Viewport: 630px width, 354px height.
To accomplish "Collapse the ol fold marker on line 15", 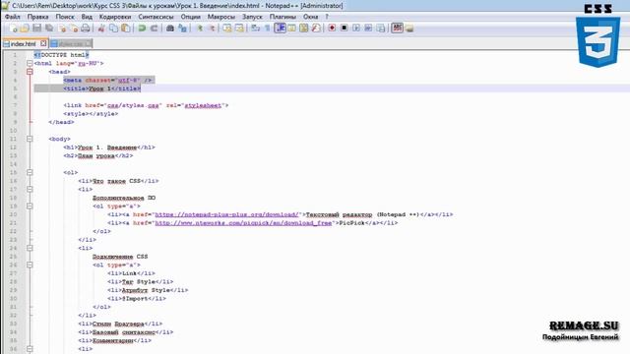I will pos(30,173).
